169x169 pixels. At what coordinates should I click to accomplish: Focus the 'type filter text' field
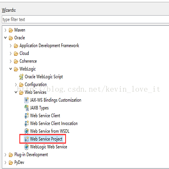pyautogui.click(x=85, y=19)
